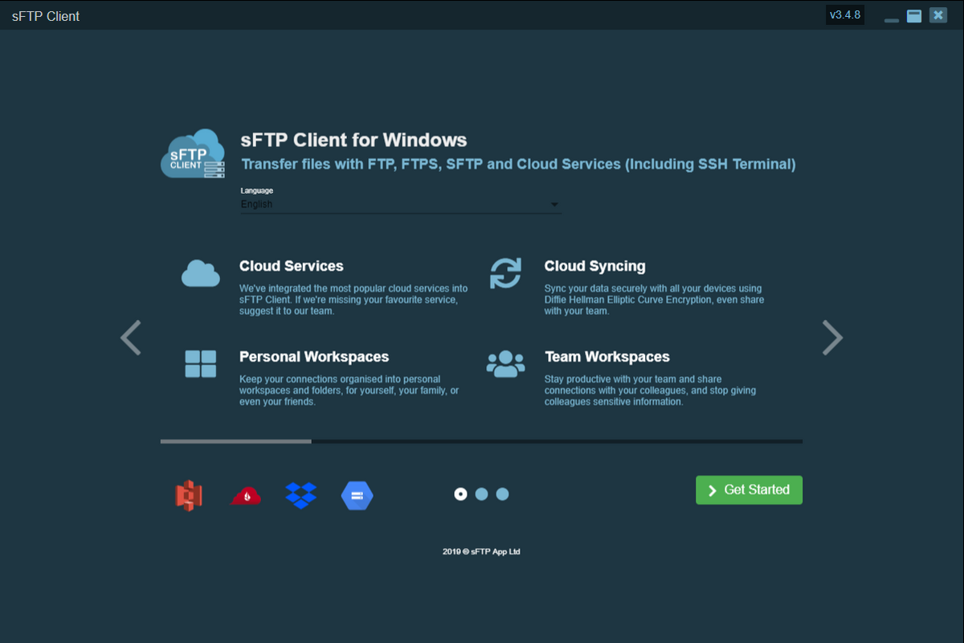Click the green Get Started button
Screen dimensions: 964x643
[749, 490]
